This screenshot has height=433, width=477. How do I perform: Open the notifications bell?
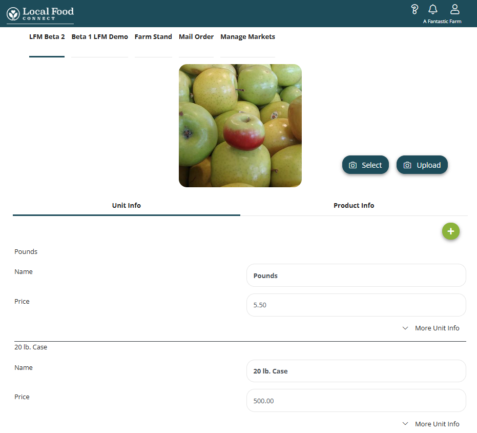coord(433,9)
